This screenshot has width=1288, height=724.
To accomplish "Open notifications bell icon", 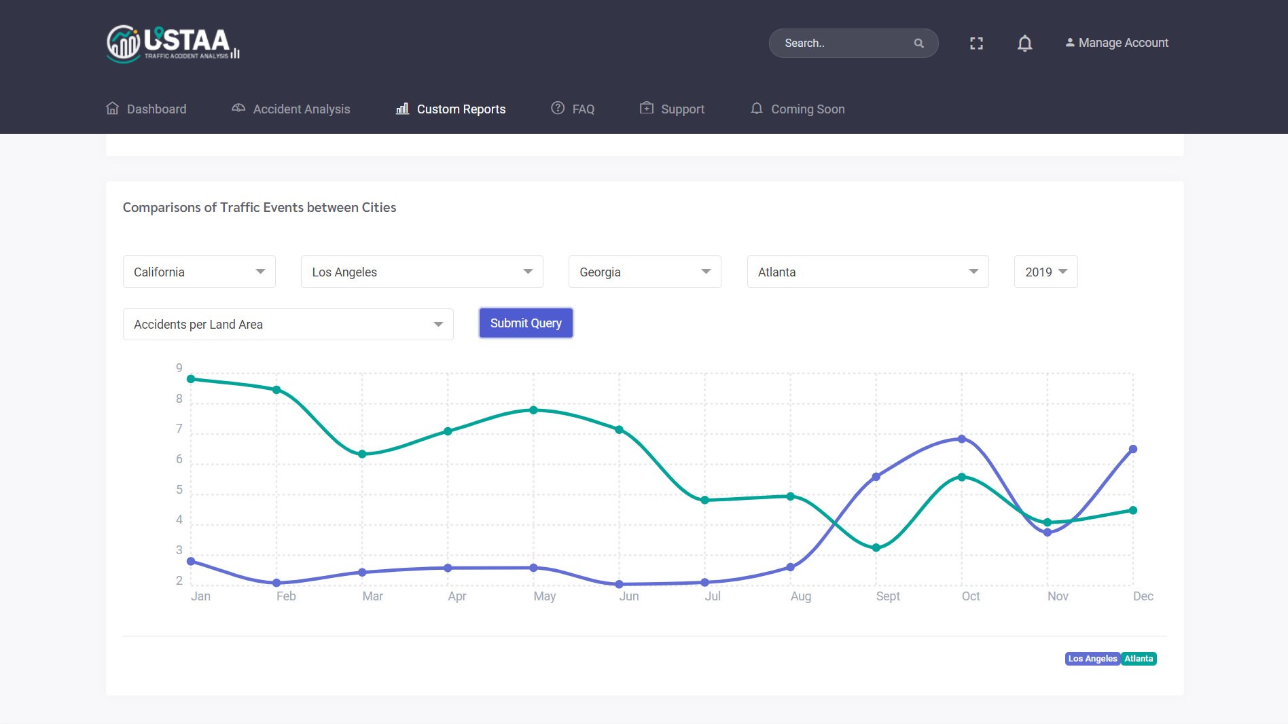I will click(1024, 43).
